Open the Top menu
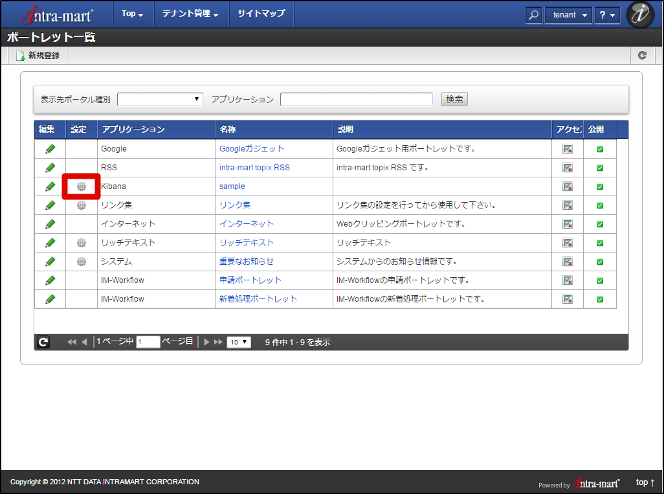 (x=132, y=14)
